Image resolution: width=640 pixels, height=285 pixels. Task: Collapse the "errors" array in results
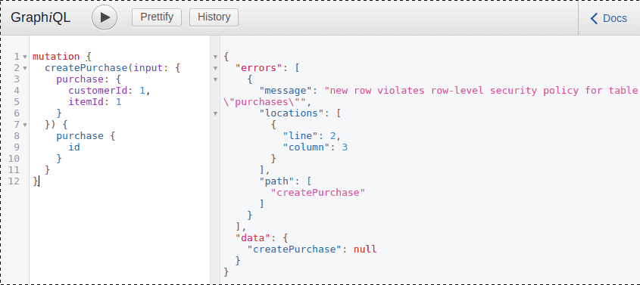point(216,68)
